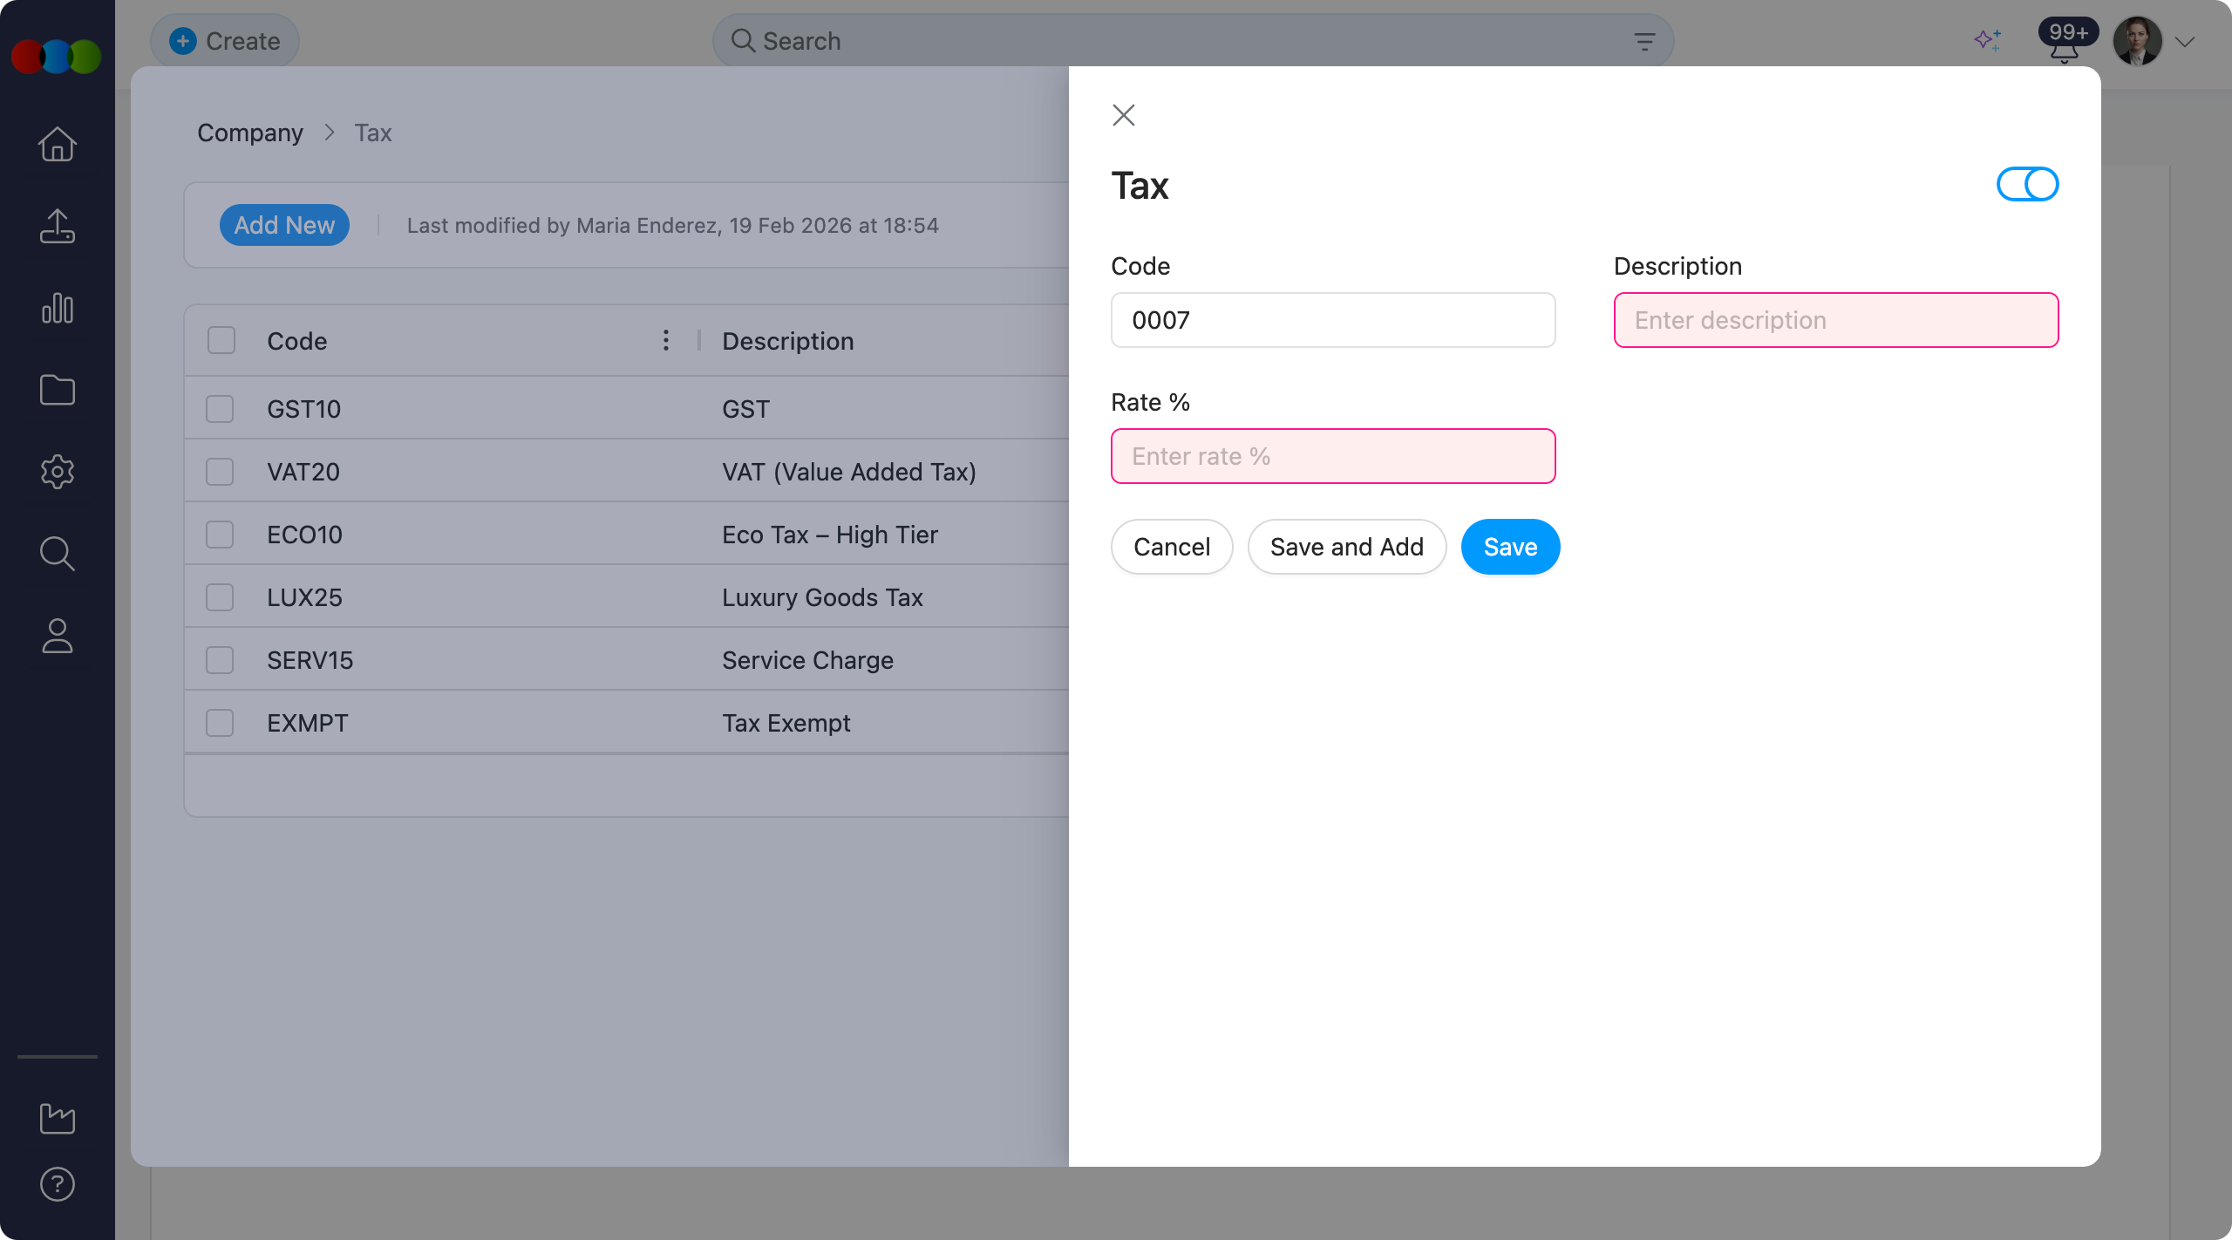Select the sidebar search icon
This screenshot has height=1240, width=2232.
pos(57,554)
